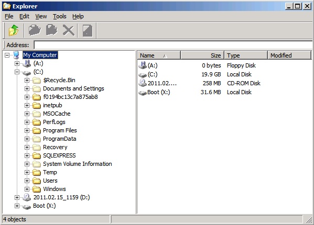Expand the Program Files folder node
This screenshot has width=314, height=225.
click(x=27, y=130)
